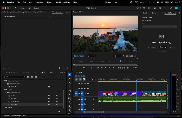Select the Type tool
This screenshot has width=182, height=118.
[x=69, y=110]
